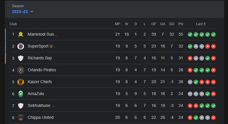Click SuperSport United's most recent loss icon
The width and height of the screenshot is (228, 124).
click(x=213, y=46)
